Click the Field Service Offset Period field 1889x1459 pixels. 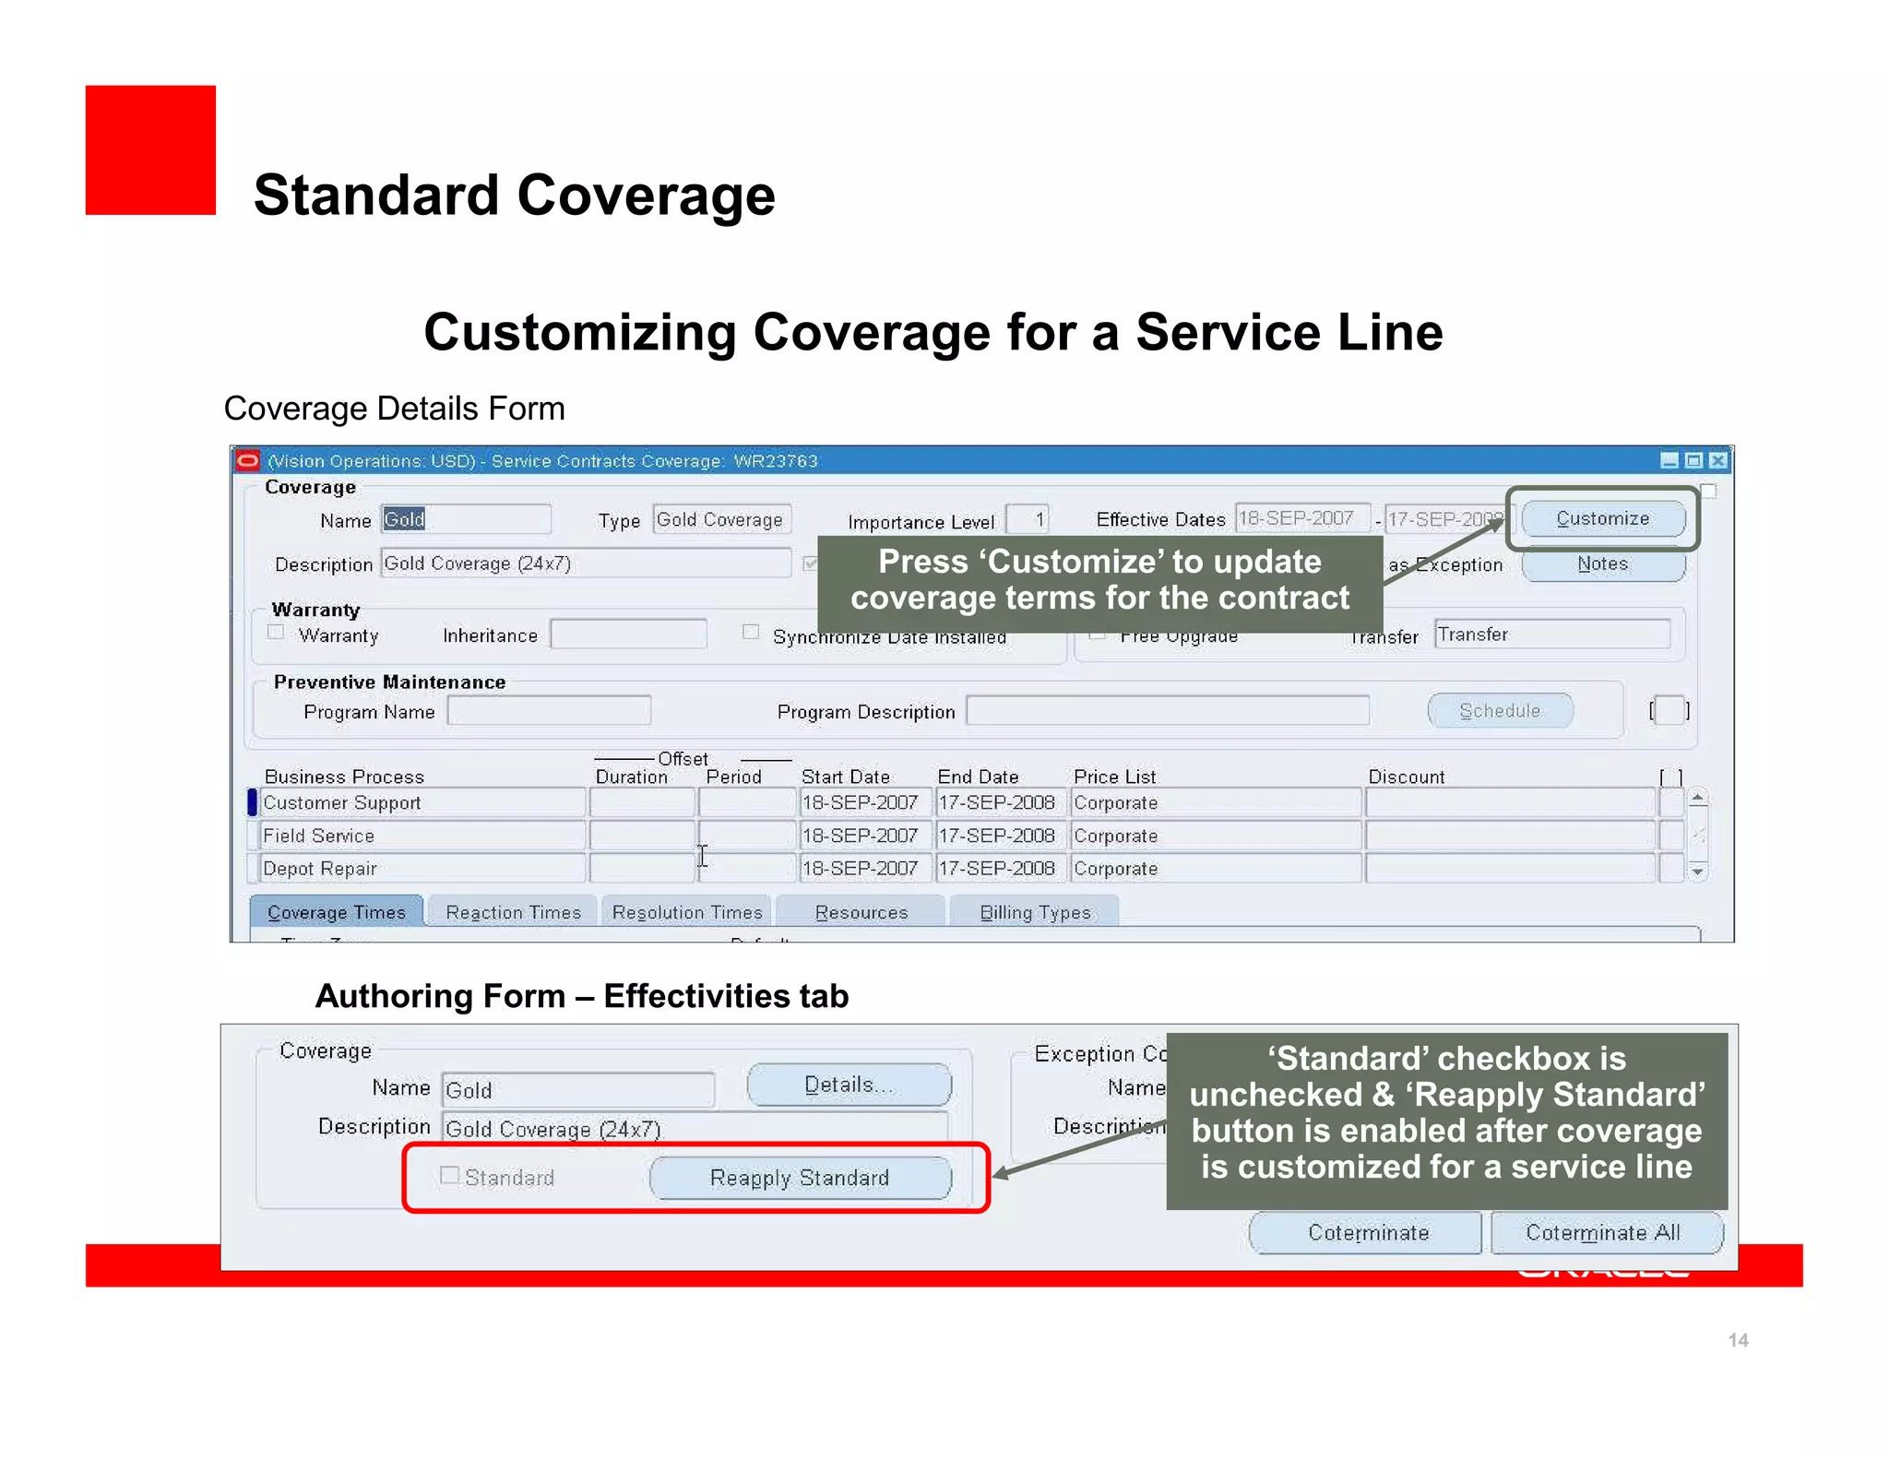pyautogui.click(x=746, y=836)
